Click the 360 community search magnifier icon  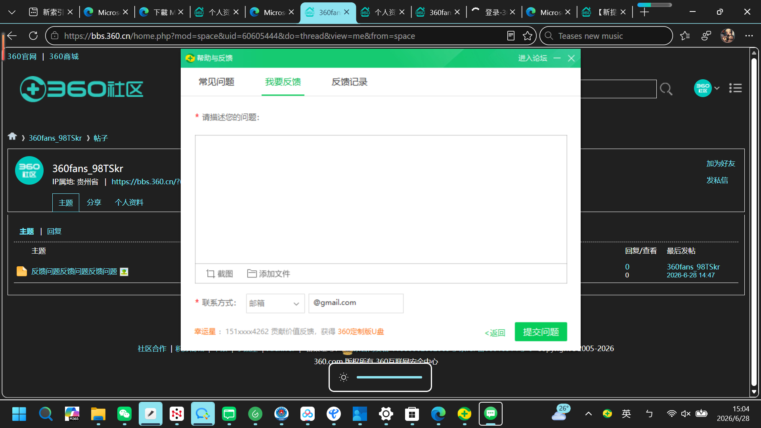click(x=666, y=89)
